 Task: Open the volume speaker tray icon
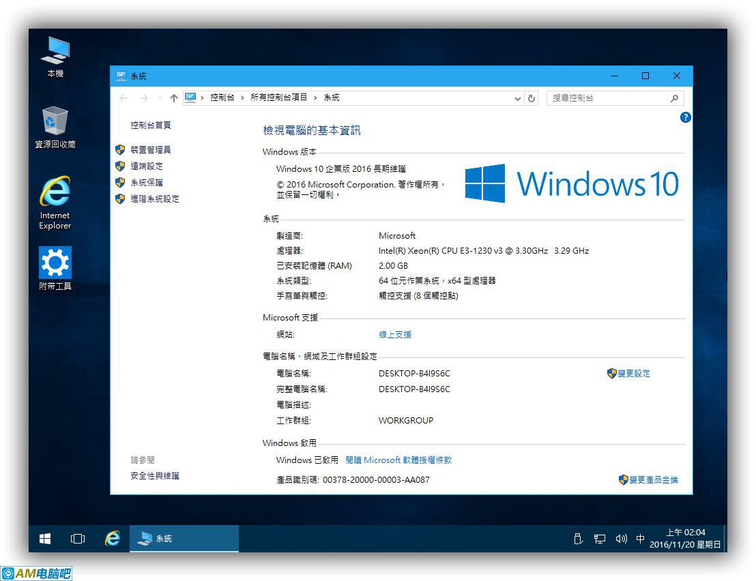[621, 539]
